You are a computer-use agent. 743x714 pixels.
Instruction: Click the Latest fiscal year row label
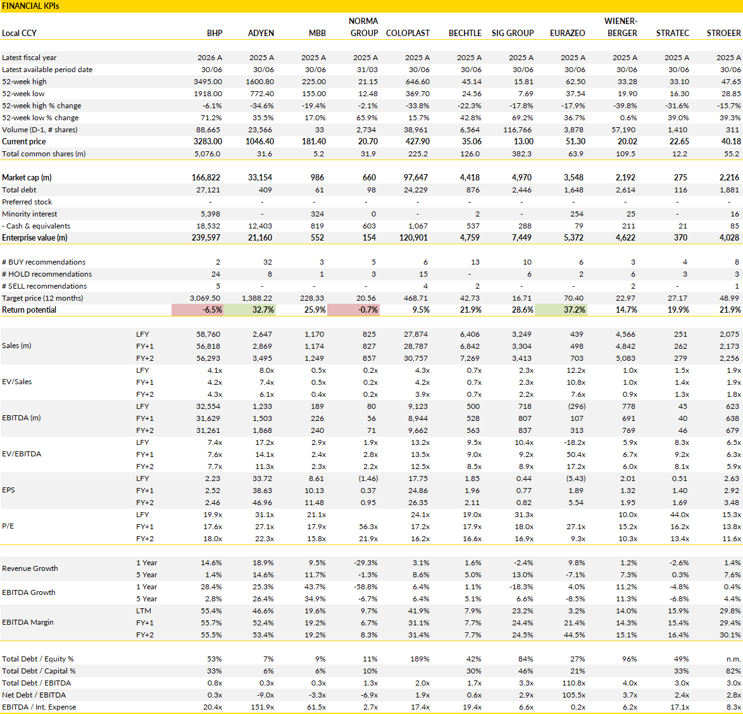pyautogui.click(x=29, y=58)
